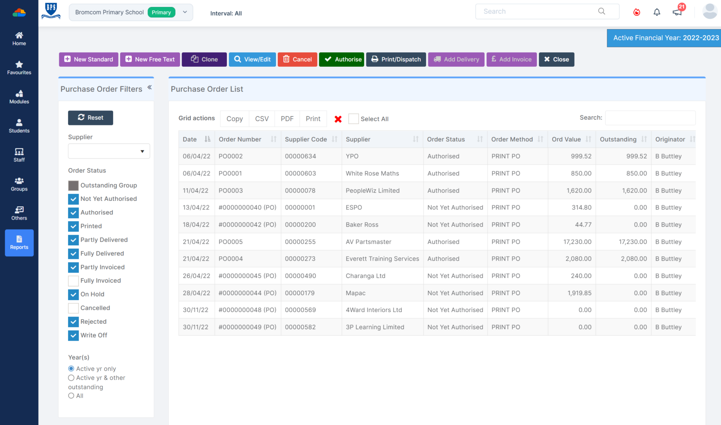Click the grid Search input field
The image size is (721, 425).
(650, 118)
